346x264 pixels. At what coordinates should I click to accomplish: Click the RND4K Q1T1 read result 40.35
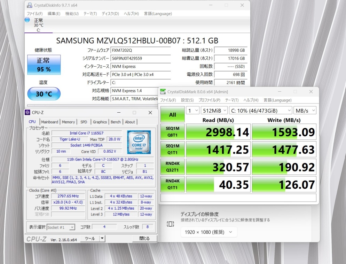pyautogui.click(x=218, y=184)
